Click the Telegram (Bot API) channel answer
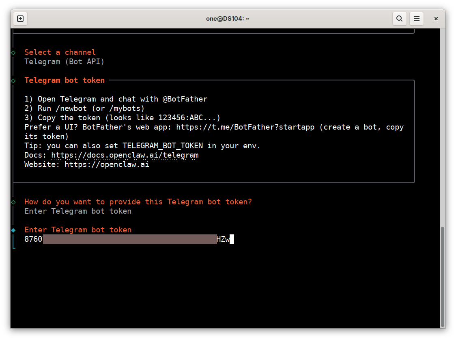456x340 pixels. (64, 62)
